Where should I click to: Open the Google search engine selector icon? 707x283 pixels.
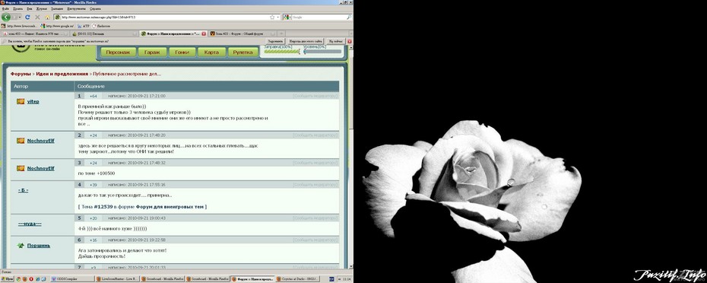[x=287, y=17]
